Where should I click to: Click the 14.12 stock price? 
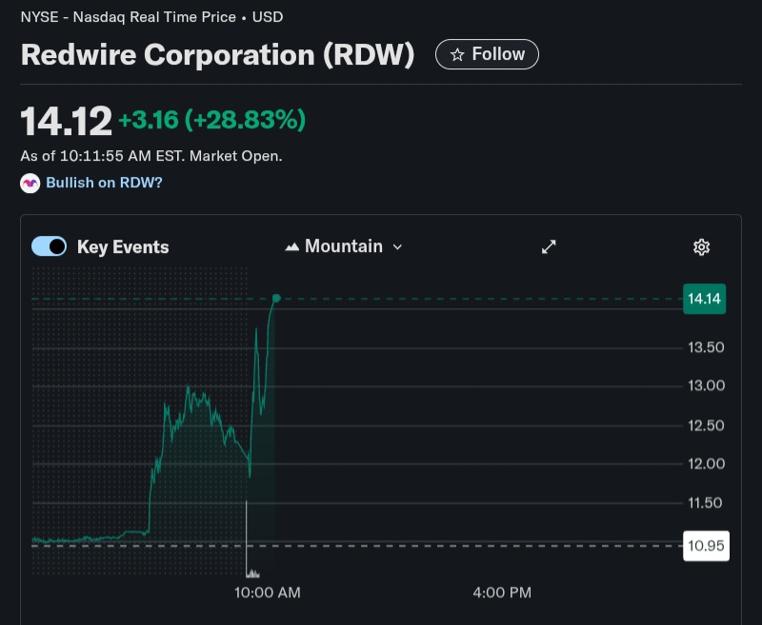(66, 121)
